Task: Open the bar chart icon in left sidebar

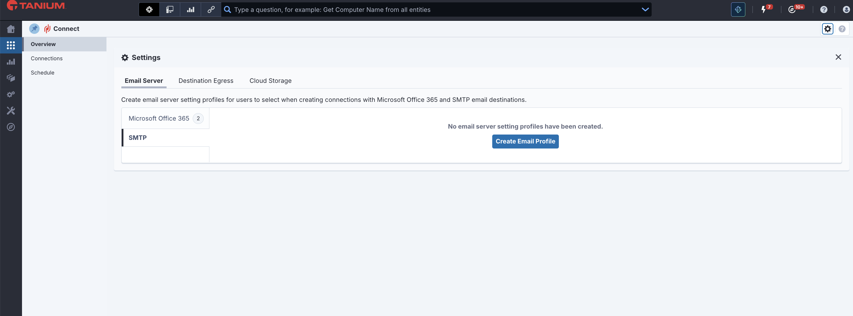Action: (11, 62)
